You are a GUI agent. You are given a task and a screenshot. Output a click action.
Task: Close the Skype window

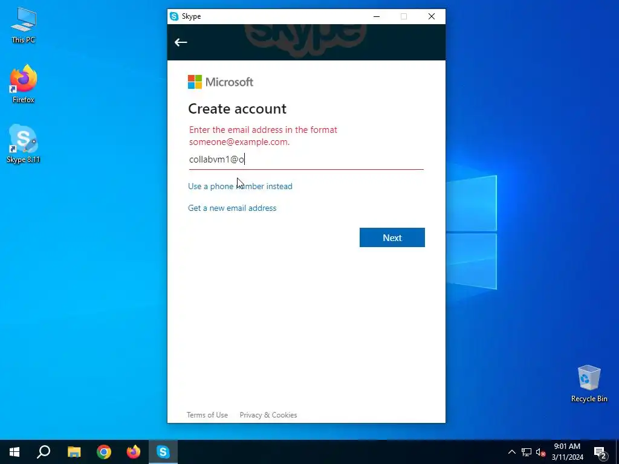click(x=432, y=16)
